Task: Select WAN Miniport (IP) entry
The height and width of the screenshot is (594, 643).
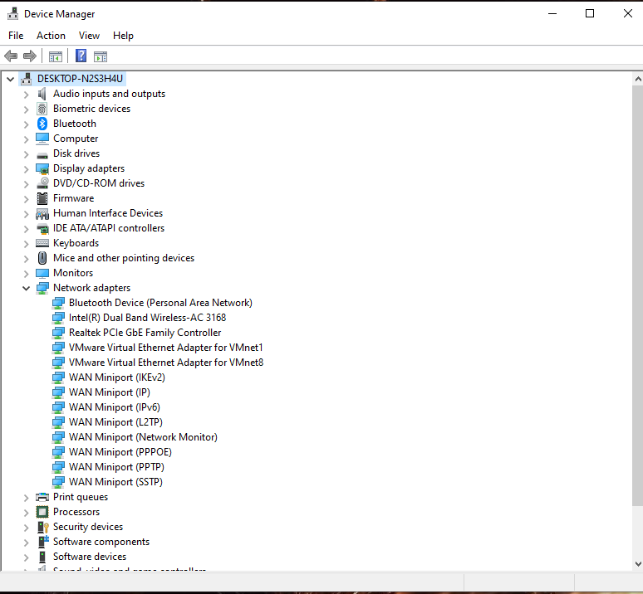Action: pos(110,392)
